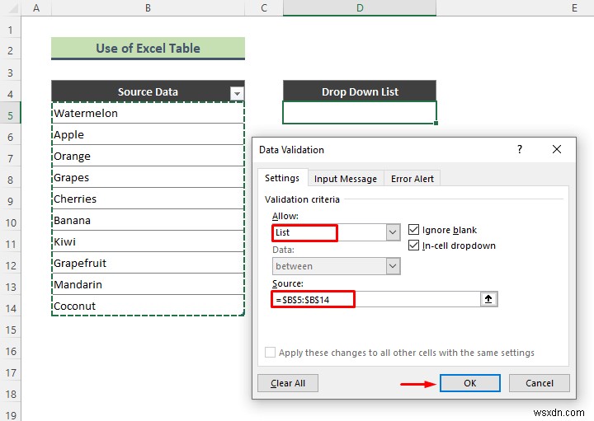The width and height of the screenshot is (594, 421).
Task: Open the Source Data filter dropdown arrow
Action: pos(237,93)
